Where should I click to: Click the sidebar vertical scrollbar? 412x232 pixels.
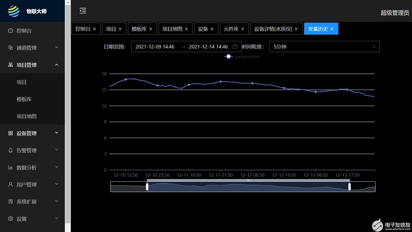(x=68, y=114)
